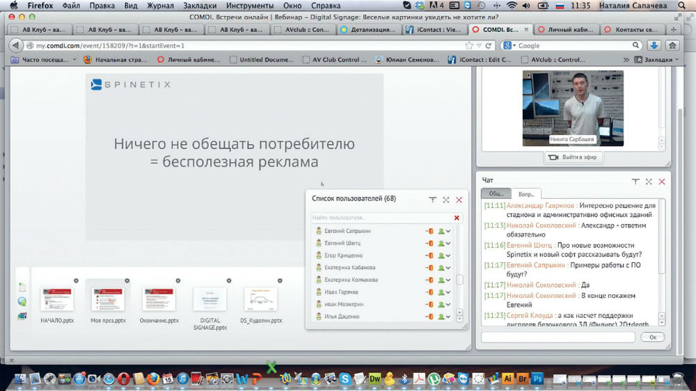Send chat message with Ок button
The height and width of the screenshot is (391, 696).
(x=653, y=337)
